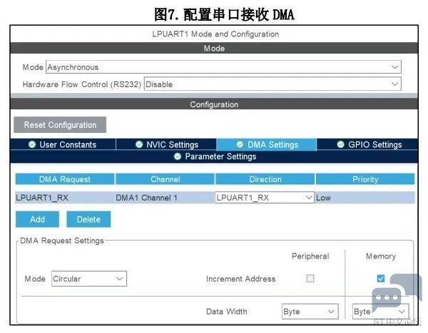Open the DMA Settings tab
428x333 pixels.
point(267,144)
